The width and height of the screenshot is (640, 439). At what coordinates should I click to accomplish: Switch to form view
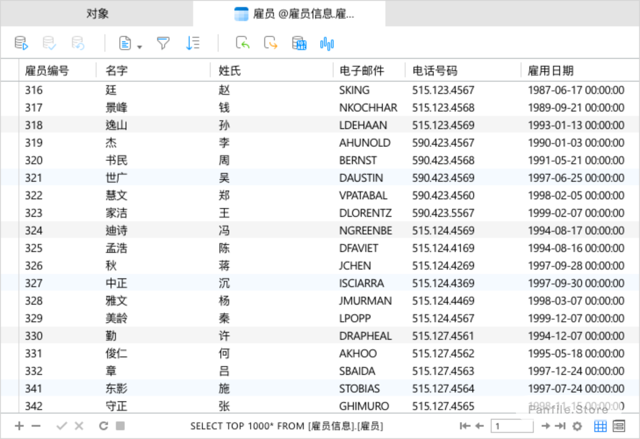click(619, 426)
